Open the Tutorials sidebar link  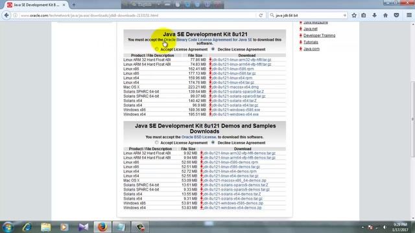click(x=311, y=42)
